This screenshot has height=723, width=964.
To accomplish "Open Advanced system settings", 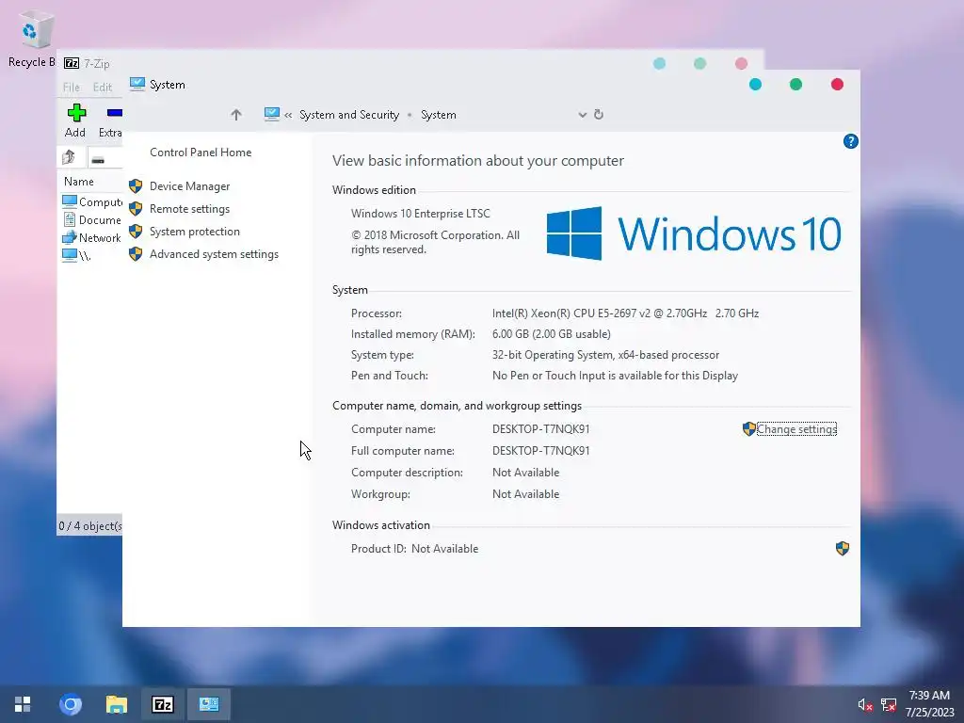I will pyautogui.click(x=214, y=254).
